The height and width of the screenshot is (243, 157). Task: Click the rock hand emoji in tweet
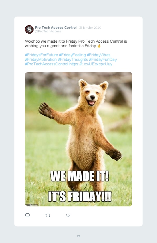click(99, 46)
